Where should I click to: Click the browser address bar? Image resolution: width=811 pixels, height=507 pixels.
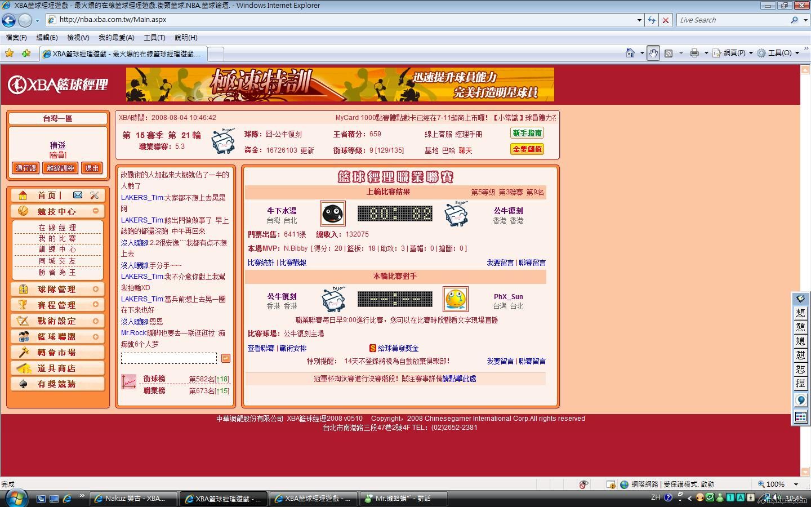(x=344, y=20)
